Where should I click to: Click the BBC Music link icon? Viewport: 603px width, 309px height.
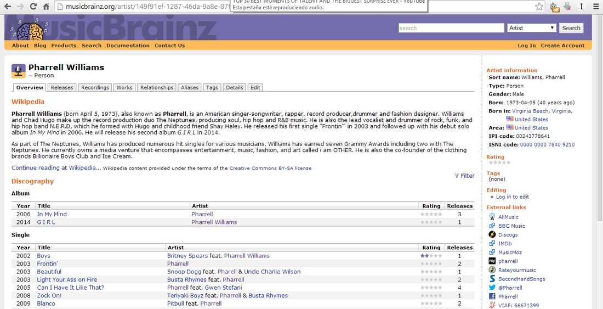tap(492, 226)
